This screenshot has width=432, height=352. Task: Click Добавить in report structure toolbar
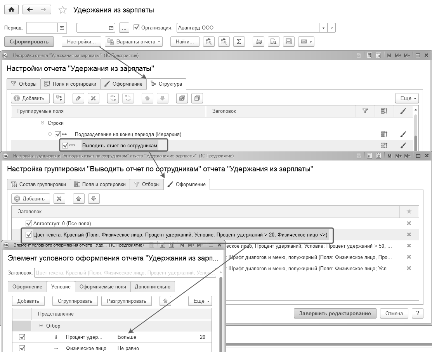30,98
